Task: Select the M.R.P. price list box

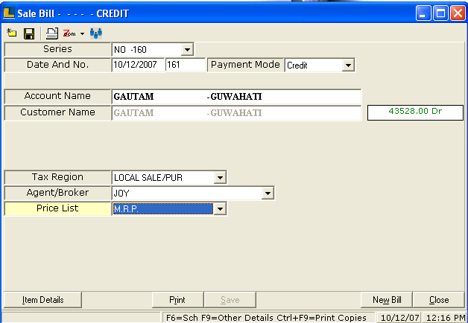Action: coord(163,208)
